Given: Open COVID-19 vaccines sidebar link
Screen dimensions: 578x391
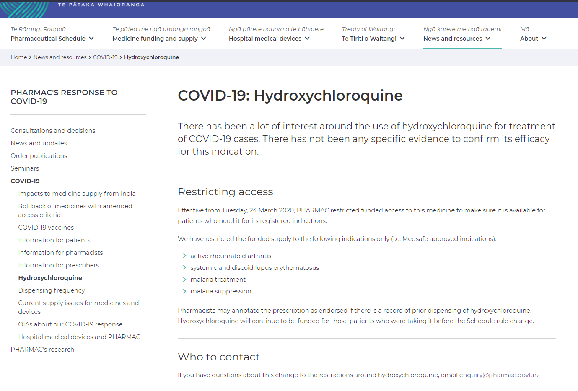Looking at the screenshot, I should click(x=46, y=228).
